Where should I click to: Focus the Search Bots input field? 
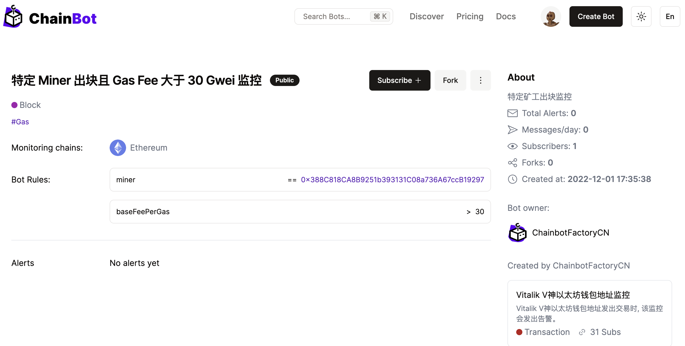tap(335, 16)
